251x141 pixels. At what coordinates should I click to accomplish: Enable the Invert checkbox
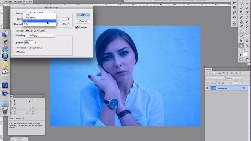[61, 23]
